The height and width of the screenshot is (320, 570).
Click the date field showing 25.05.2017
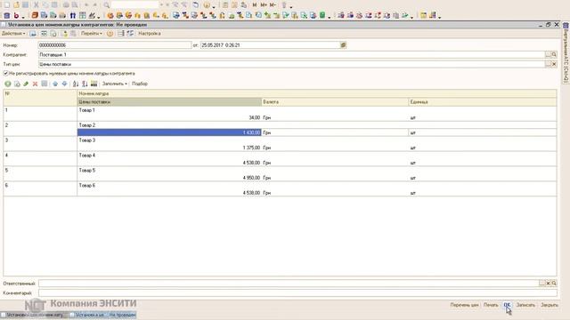(270, 45)
